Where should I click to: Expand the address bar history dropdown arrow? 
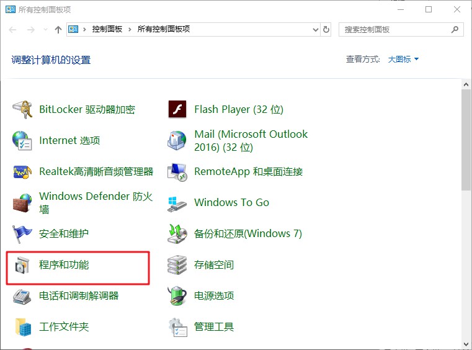click(x=315, y=29)
